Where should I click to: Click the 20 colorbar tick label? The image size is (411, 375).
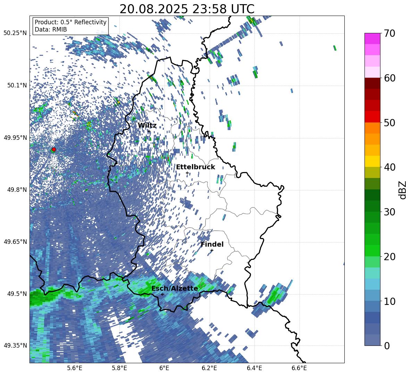(389, 257)
